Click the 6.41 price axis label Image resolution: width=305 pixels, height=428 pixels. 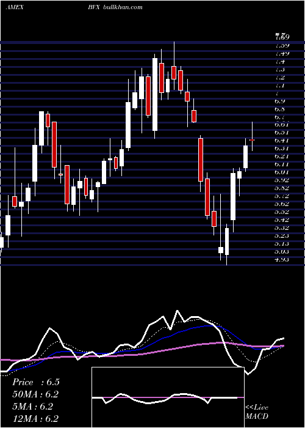click(x=282, y=140)
